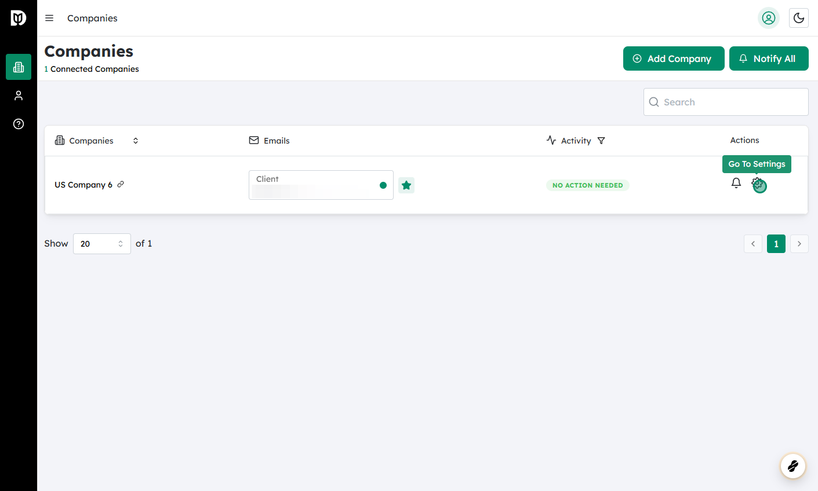Open the Users section in the sidebar
The height and width of the screenshot is (491, 818).
18,95
